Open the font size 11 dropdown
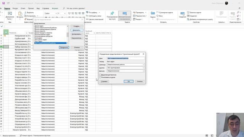 [x=65, y=13]
